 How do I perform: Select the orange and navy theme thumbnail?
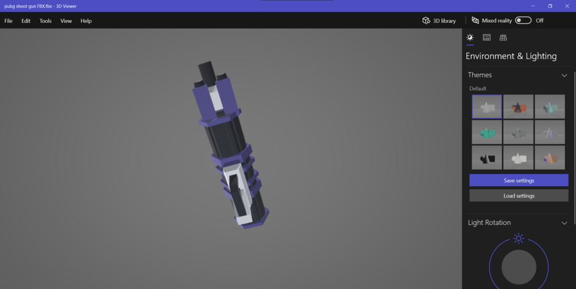pos(518,106)
